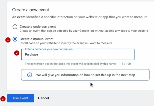Viewport: 154px width, 106px height.
Task: Click the helper text below the name field
Action: [70, 64]
